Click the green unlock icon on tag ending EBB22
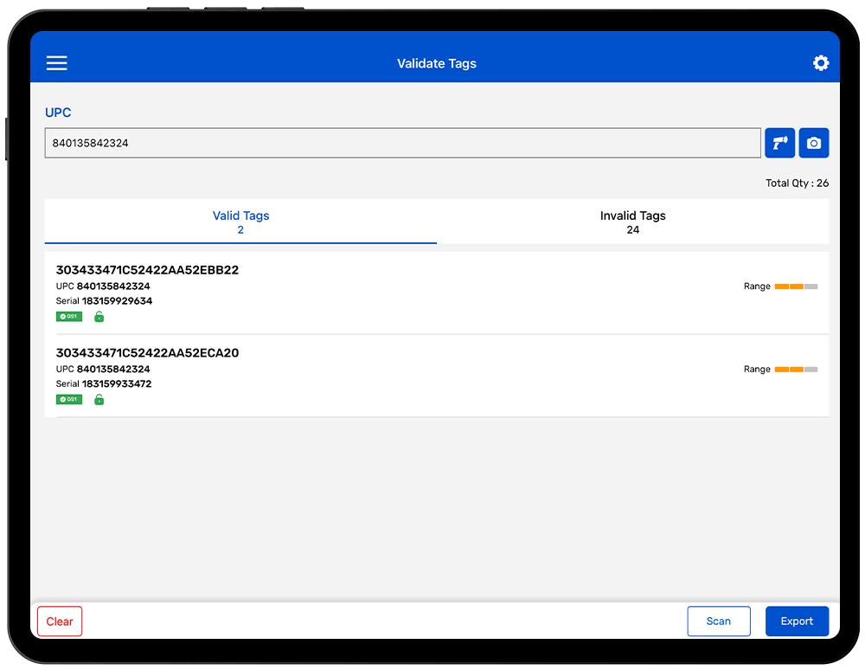Image resolution: width=865 pixels, height=670 pixels. pos(99,317)
